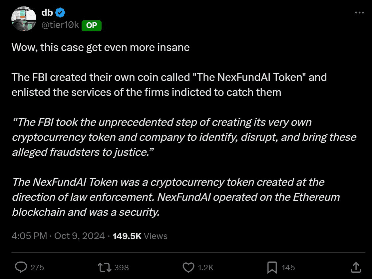View the 149.5K Views analytics
The image size is (372, 279).
pyautogui.click(x=140, y=236)
